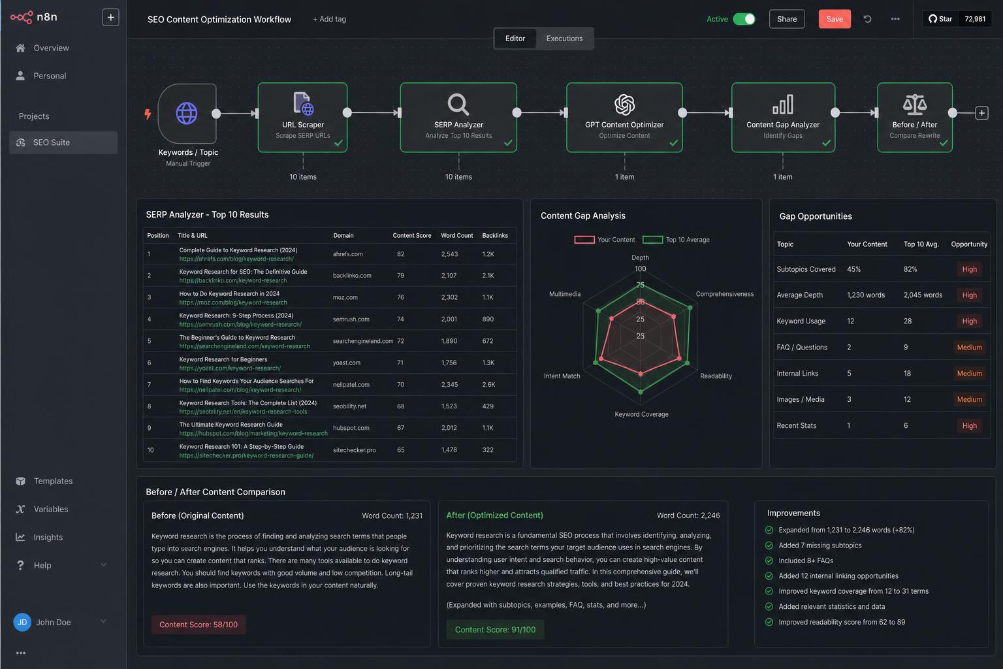Image resolution: width=1003 pixels, height=669 pixels.
Task: Click the GitHub Star button
Action: coord(940,19)
